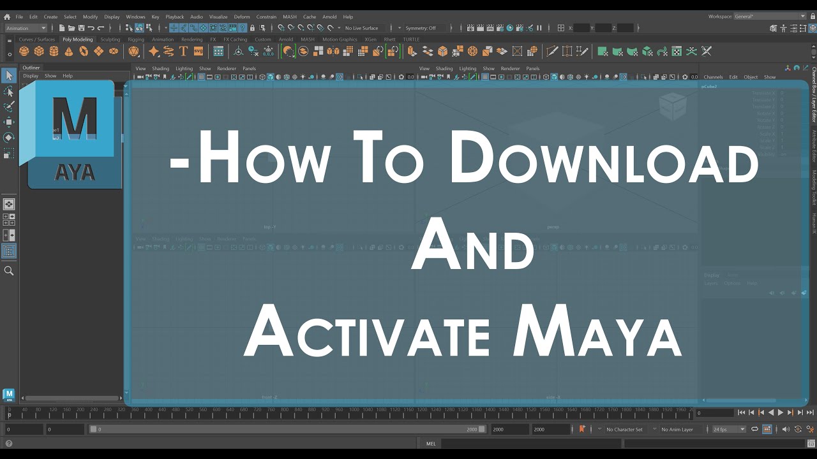
Task: Toggle the four-view layout button
Action: tap(9, 220)
